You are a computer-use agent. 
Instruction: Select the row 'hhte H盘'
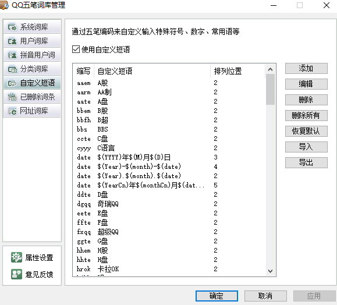(169, 260)
